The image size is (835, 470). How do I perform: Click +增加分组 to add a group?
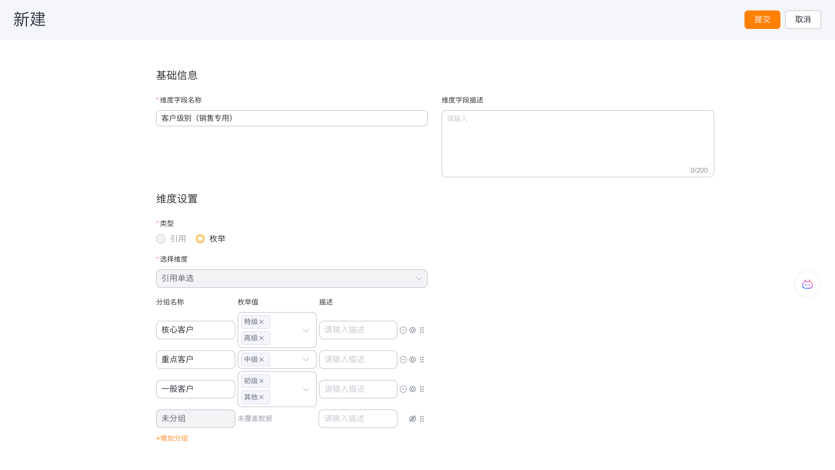(172, 438)
